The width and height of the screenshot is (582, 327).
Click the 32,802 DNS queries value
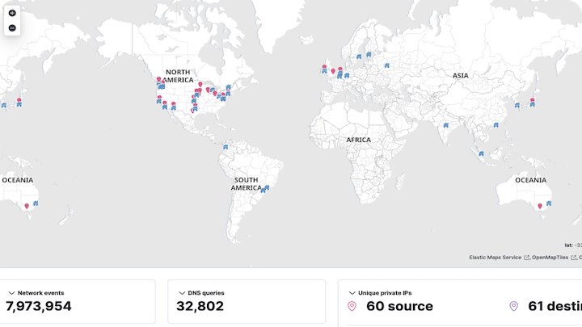pos(200,306)
